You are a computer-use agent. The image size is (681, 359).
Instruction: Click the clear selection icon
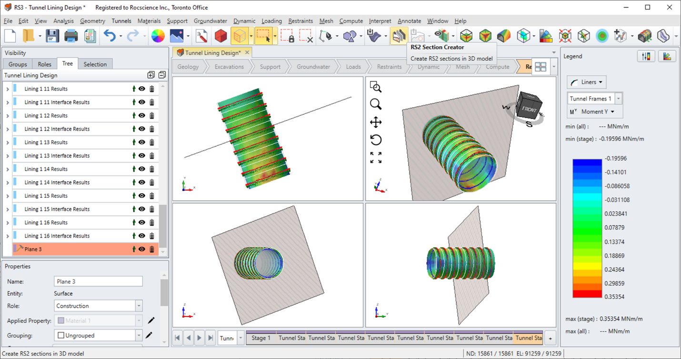306,36
